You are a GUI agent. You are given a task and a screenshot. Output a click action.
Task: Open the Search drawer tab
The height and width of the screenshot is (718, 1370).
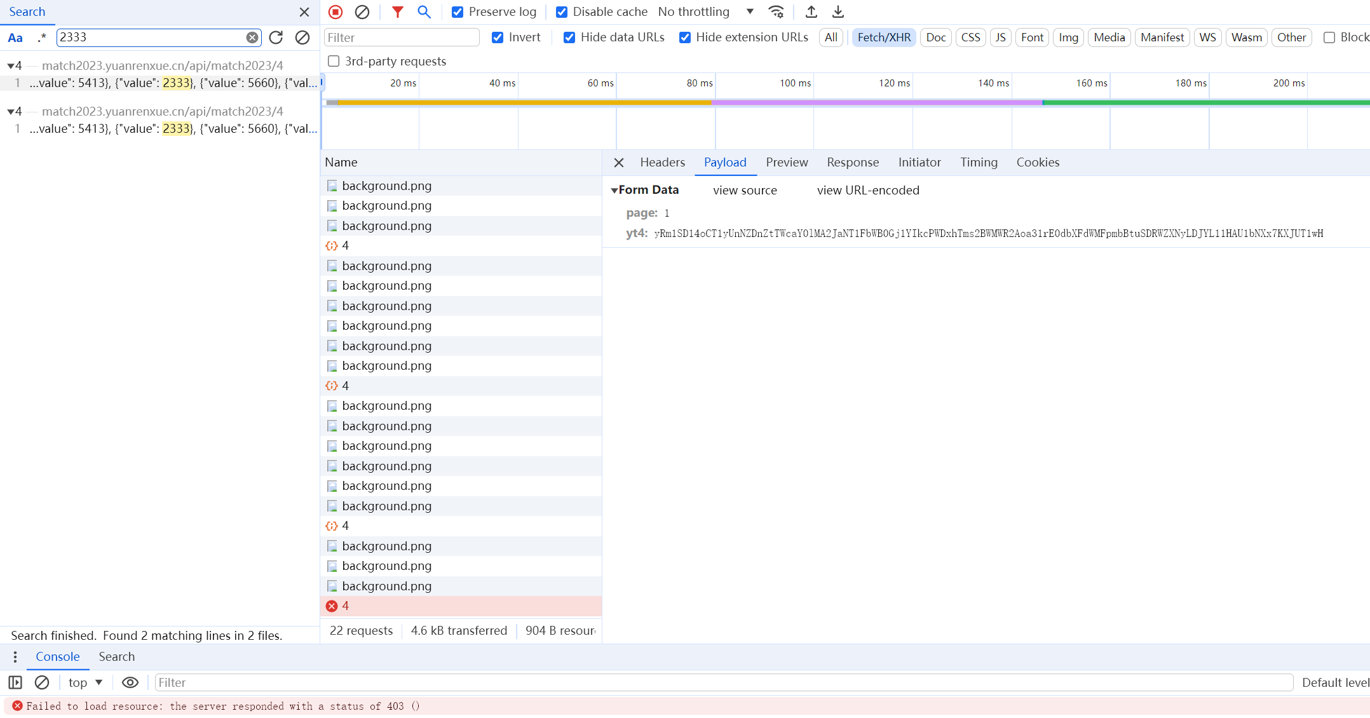coord(117,657)
